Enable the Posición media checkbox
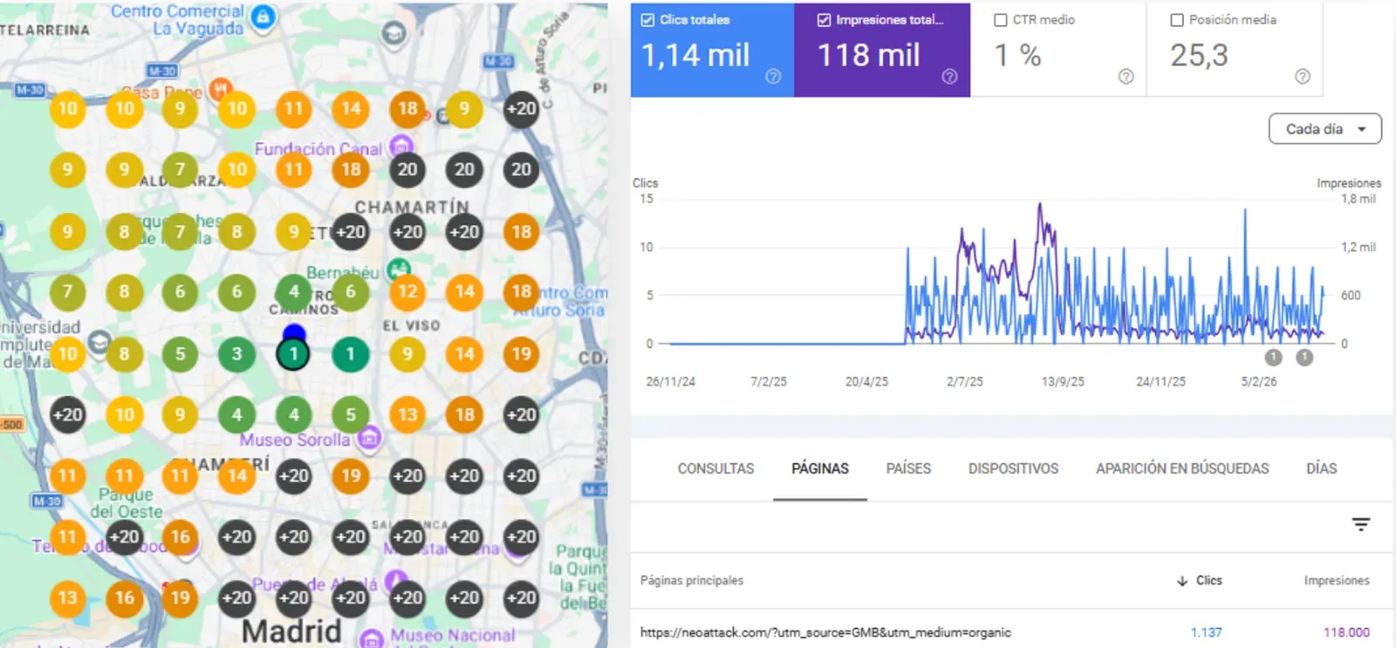The height and width of the screenshot is (648, 1396). point(1177,19)
